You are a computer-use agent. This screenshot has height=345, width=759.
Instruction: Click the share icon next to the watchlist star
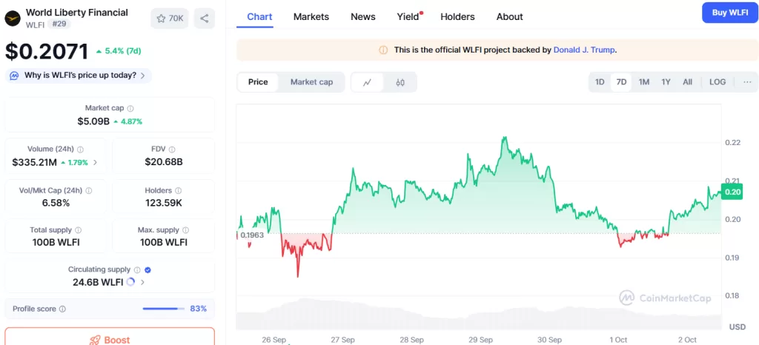pyautogui.click(x=205, y=18)
